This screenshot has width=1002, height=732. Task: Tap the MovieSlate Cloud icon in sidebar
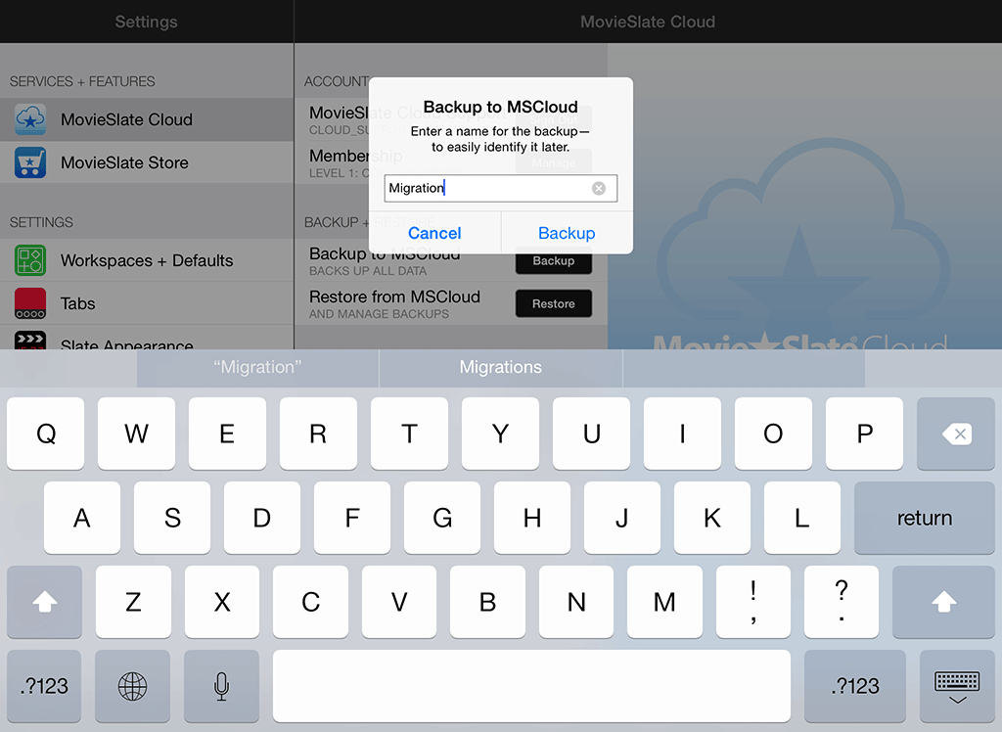(x=30, y=119)
